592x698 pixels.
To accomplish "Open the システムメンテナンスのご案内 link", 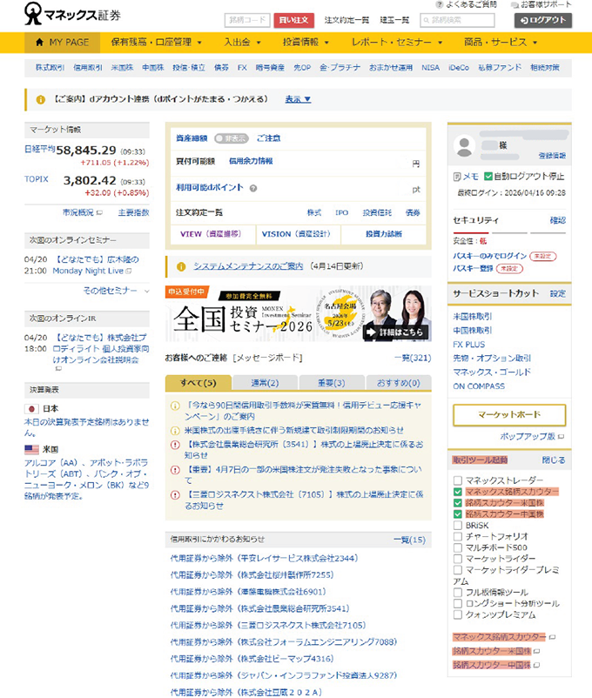I will [x=248, y=266].
